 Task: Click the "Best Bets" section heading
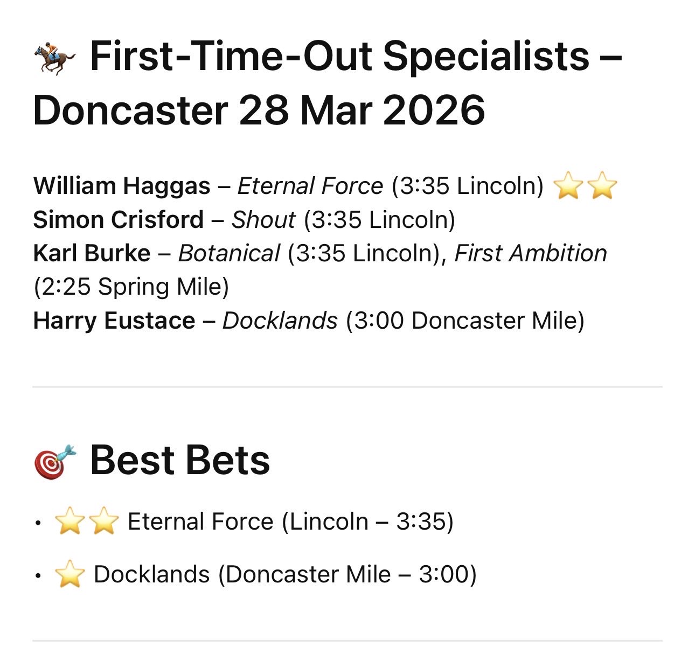point(180,461)
